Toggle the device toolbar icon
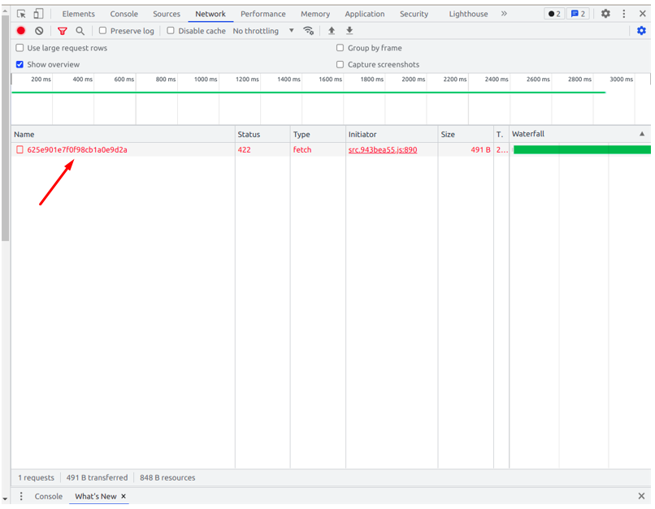The width and height of the screenshot is (655, 509). point(38,14)
